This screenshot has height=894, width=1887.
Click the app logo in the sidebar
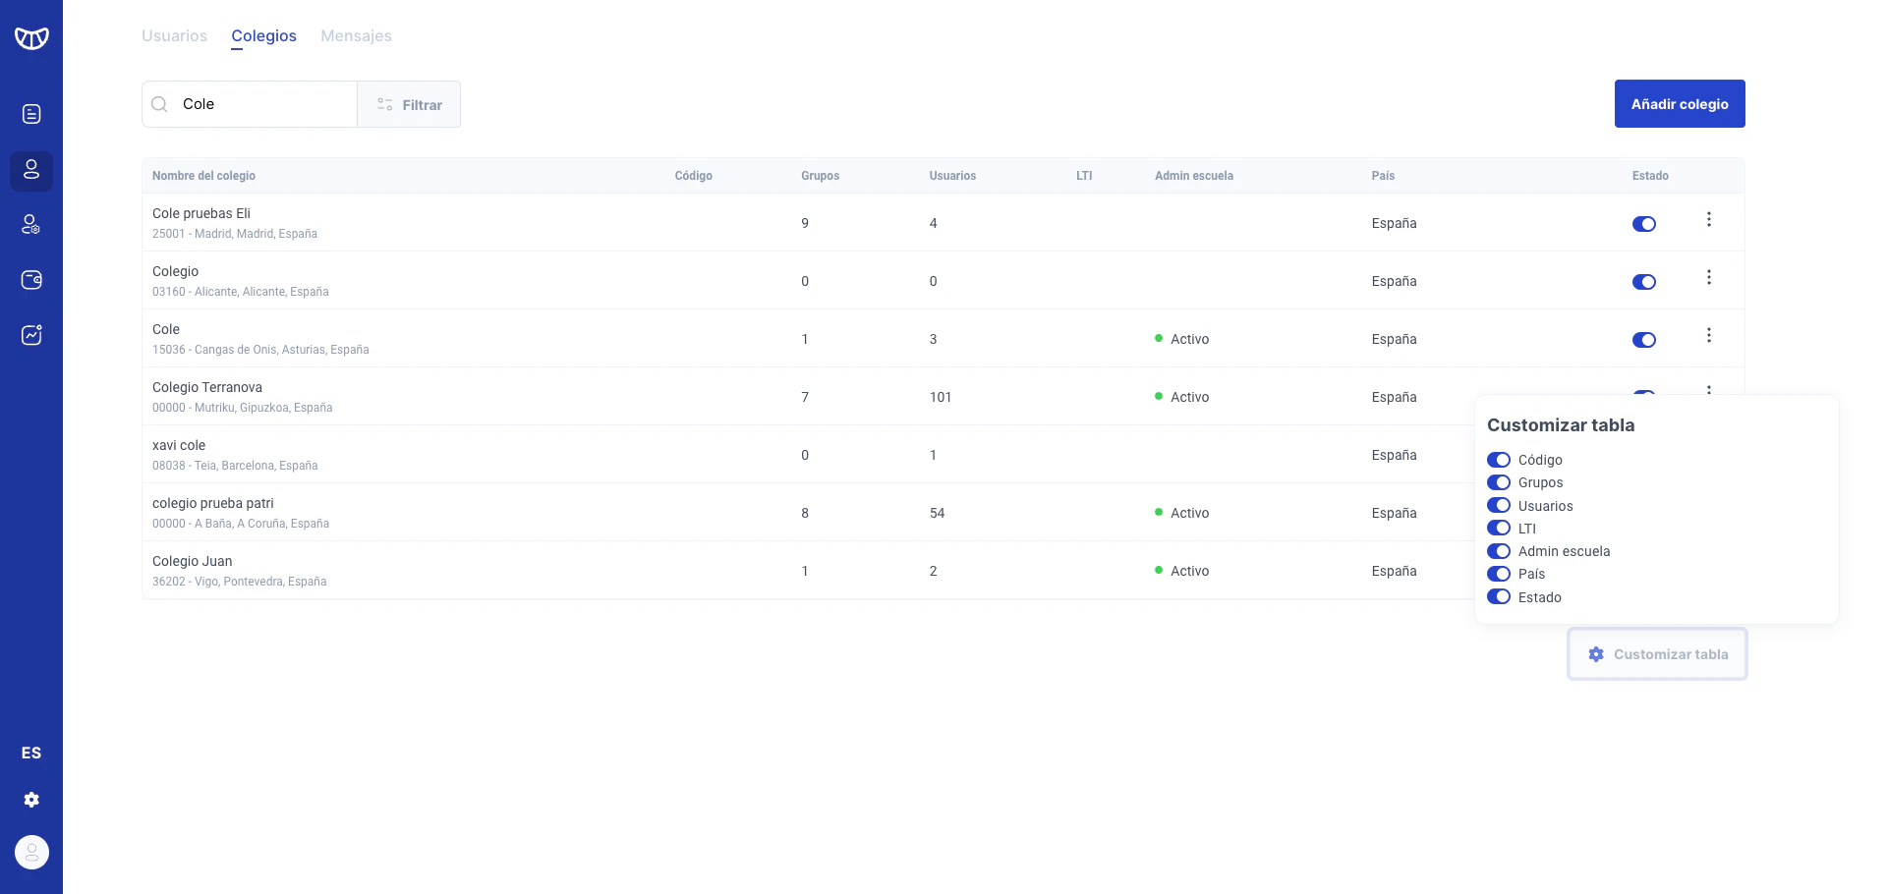(31, 38)
